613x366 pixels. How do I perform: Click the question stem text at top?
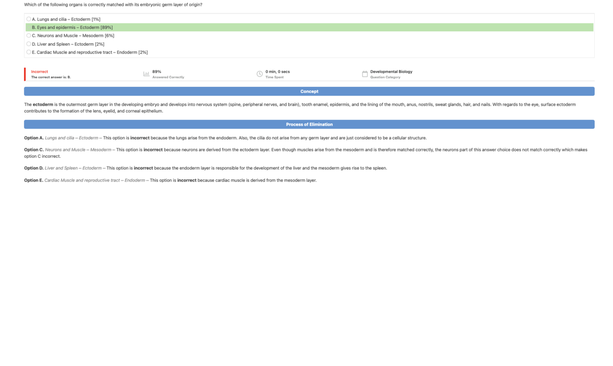[113, 5]
